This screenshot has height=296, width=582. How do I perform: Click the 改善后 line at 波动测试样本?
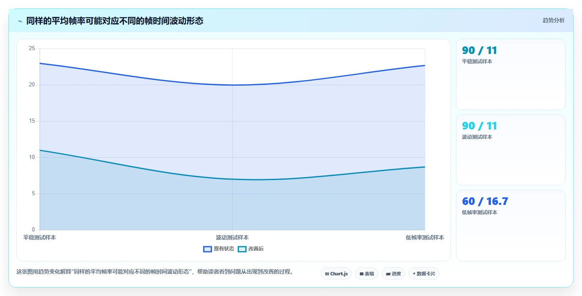point(232,179)
